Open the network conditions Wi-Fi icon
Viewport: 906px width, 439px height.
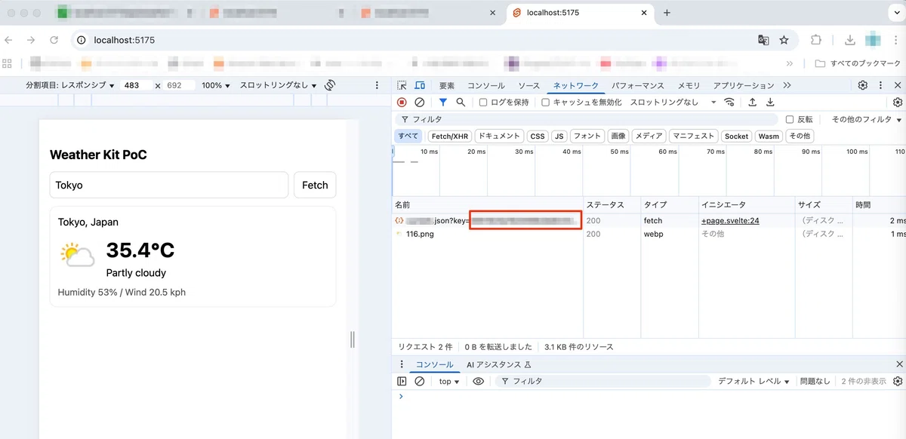coord(729,102)
